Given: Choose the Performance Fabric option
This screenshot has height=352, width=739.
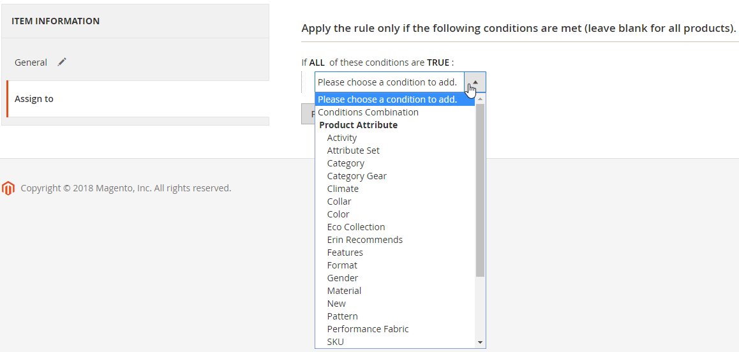Looking at the screenshot, I should pyautogui.click(x=368, y=329).
